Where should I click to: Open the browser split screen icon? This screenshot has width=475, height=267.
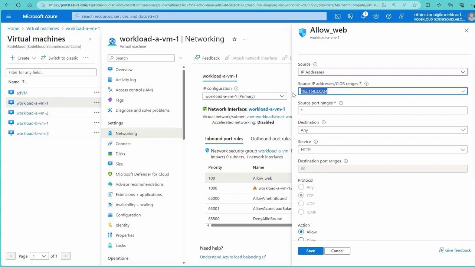tap(428, 5)
